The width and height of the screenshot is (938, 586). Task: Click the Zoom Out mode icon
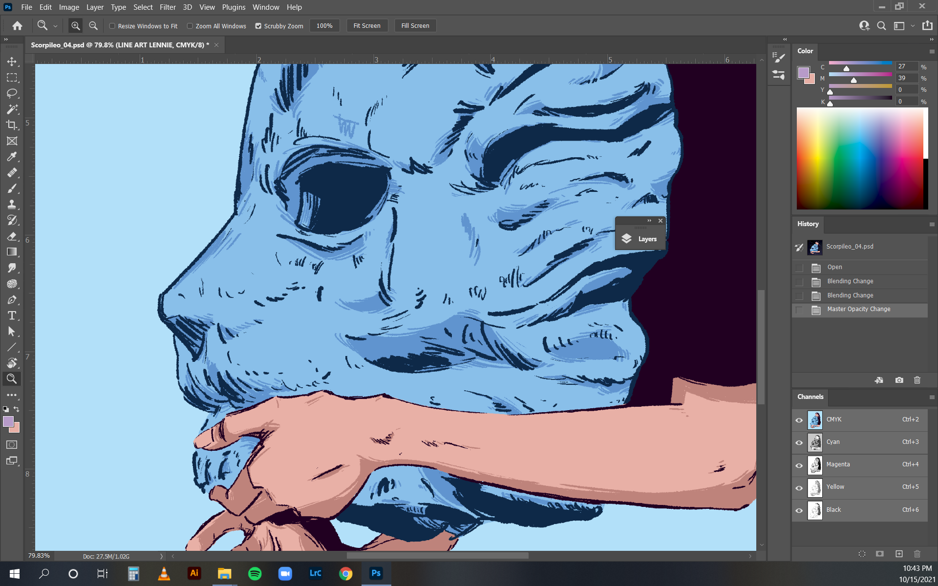click(x=93, y=26)
